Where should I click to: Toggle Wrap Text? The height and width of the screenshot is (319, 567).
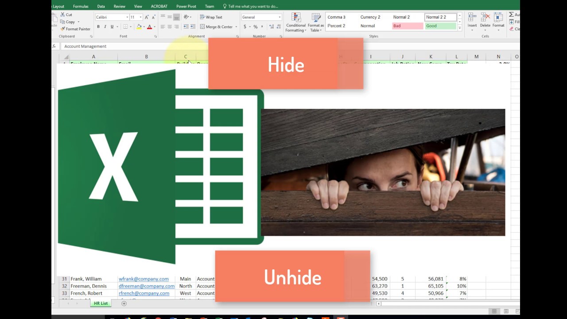211,17
